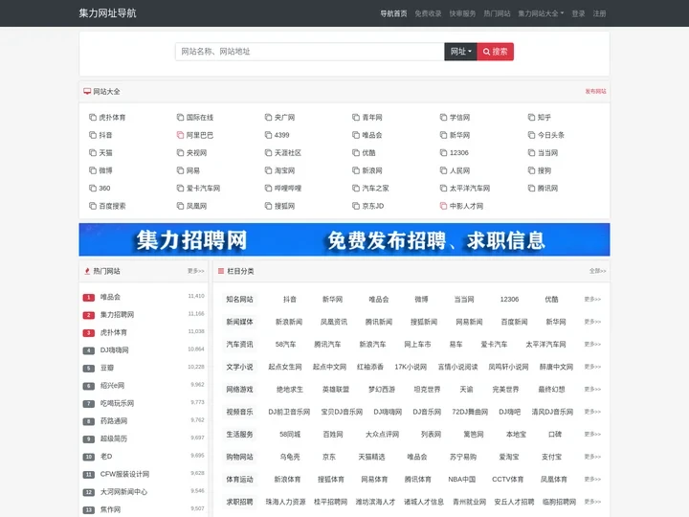Open 大众点评网 in the 生活服务 row
Viewport: 689px width, 517px height.
382,435
